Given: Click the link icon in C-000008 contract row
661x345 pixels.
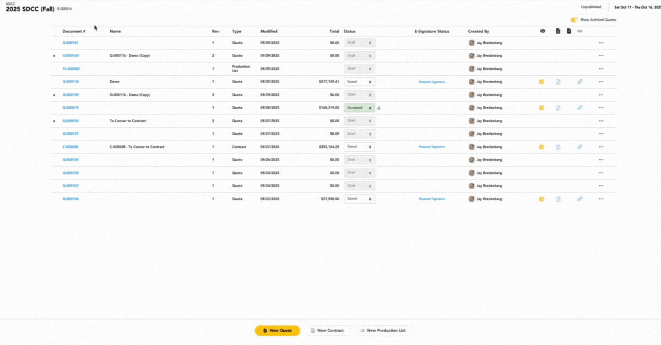Looking at the screenshot, I should pyautogui.click(x=579, y=147).
